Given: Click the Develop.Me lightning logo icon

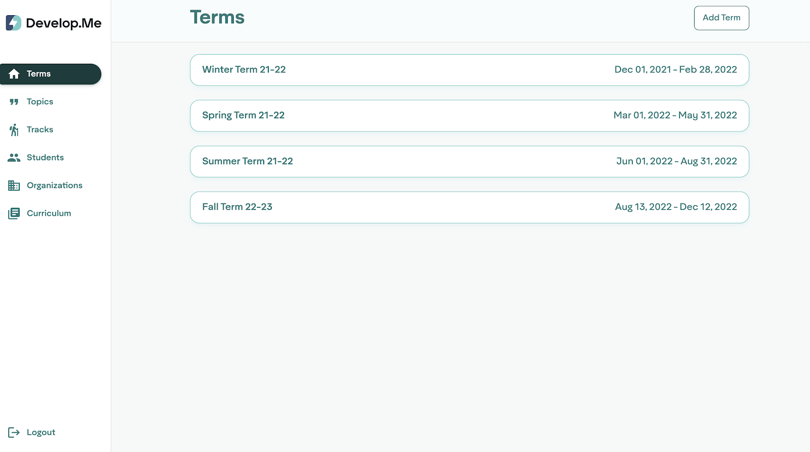Looking at the screenshot, I should click(x=14, y=23).
